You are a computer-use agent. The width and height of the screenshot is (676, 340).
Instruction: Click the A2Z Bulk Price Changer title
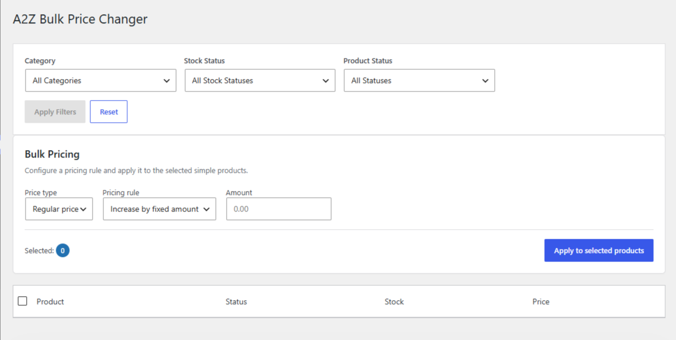coord(80,19)
